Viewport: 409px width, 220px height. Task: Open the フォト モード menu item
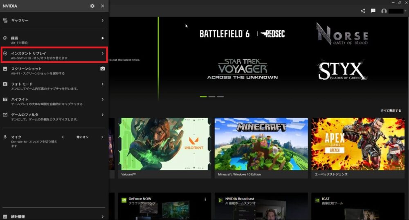coord(54,84)
